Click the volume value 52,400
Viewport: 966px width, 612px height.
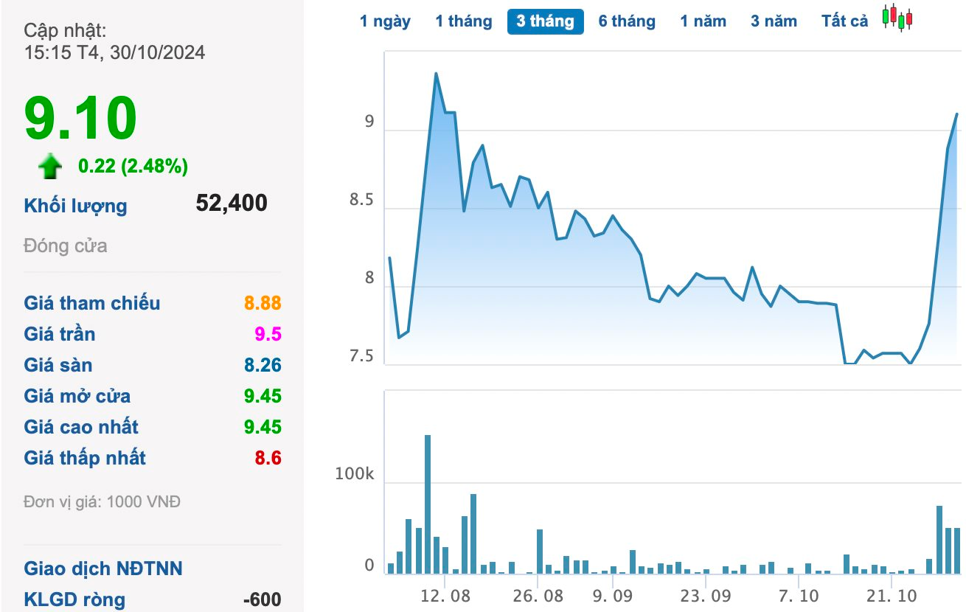[232, 204]
